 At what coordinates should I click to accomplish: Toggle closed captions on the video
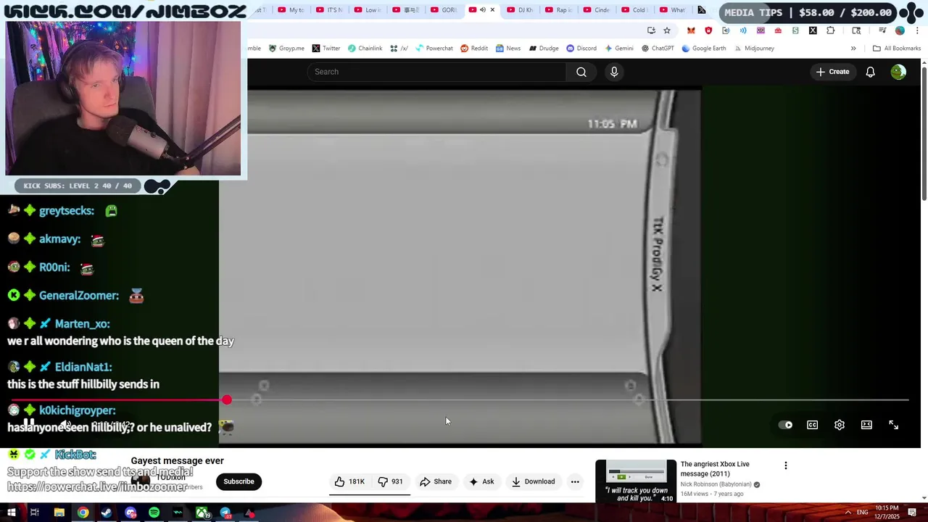812,425
